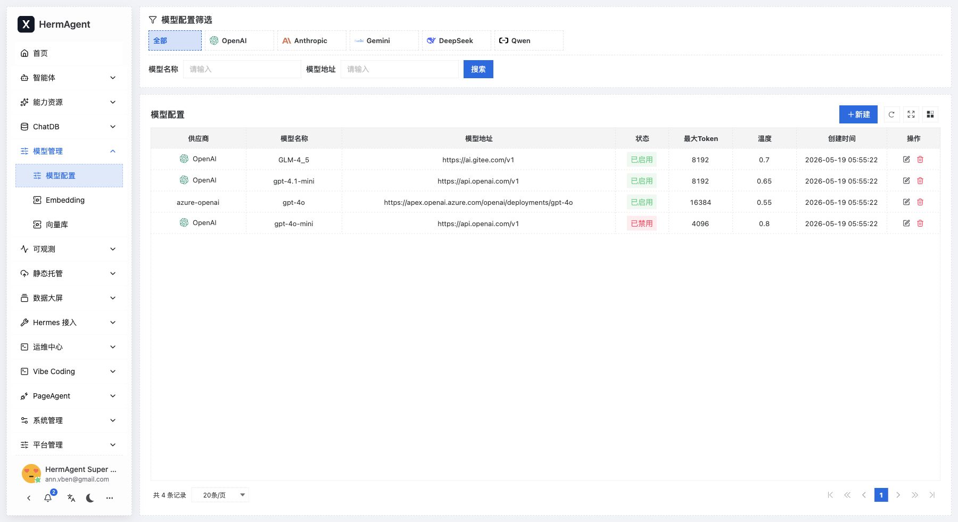
Task: Delete the gpt-4.1-mini model row
Action: (x=920, y=181)
